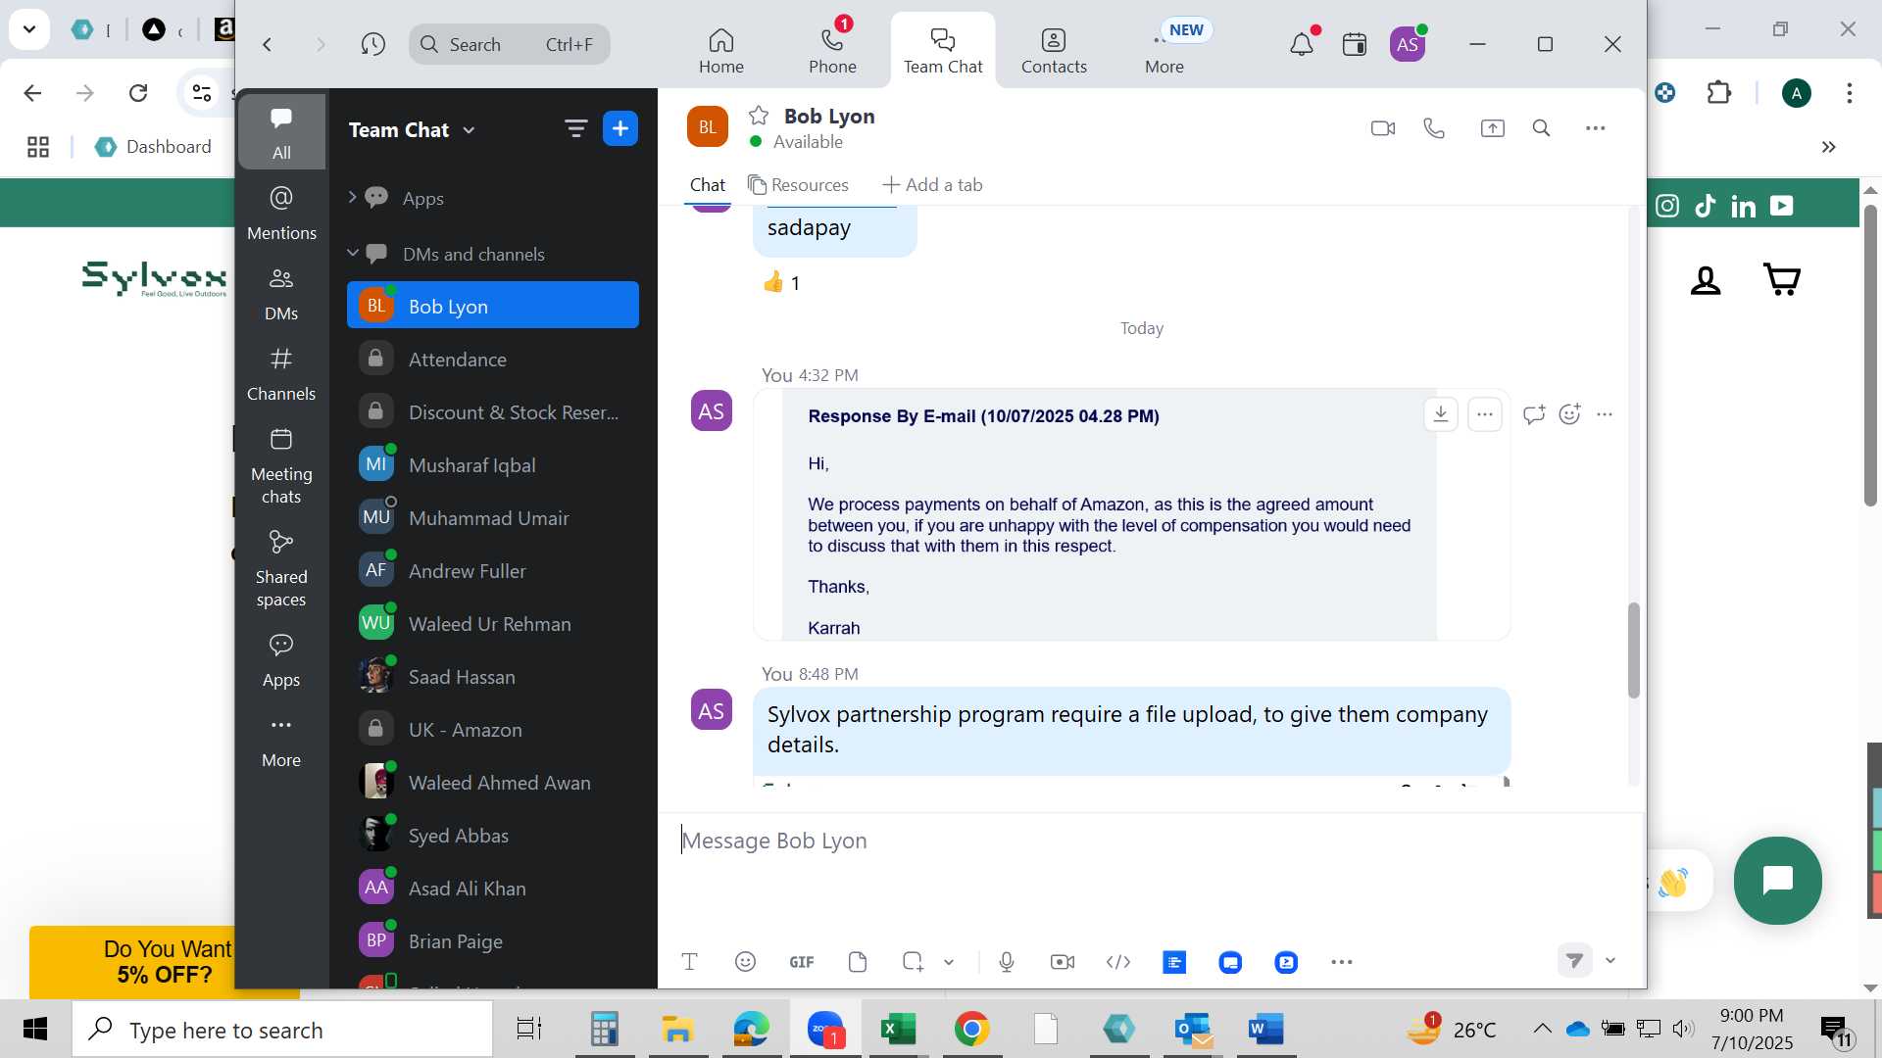The image size is (1882, 1058).
Task: Open the Phone tab with notification badge
Action: 832,51
